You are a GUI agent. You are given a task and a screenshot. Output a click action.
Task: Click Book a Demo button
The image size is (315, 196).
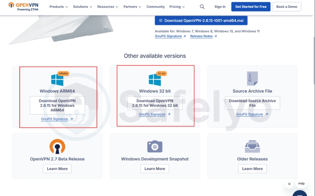[287, 7]
